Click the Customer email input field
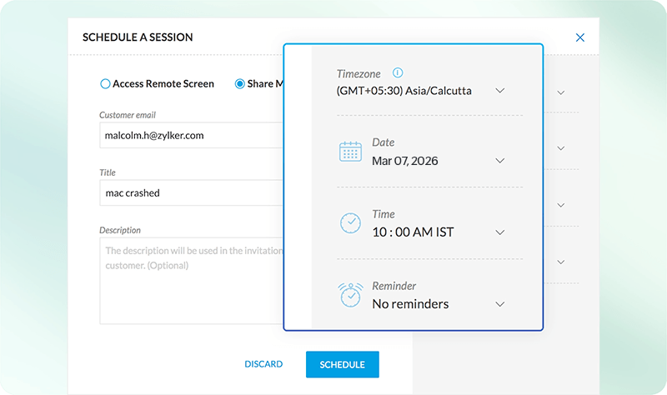This screenshot has height=395, width=667. pyautogui.click(x=190, y=135)
